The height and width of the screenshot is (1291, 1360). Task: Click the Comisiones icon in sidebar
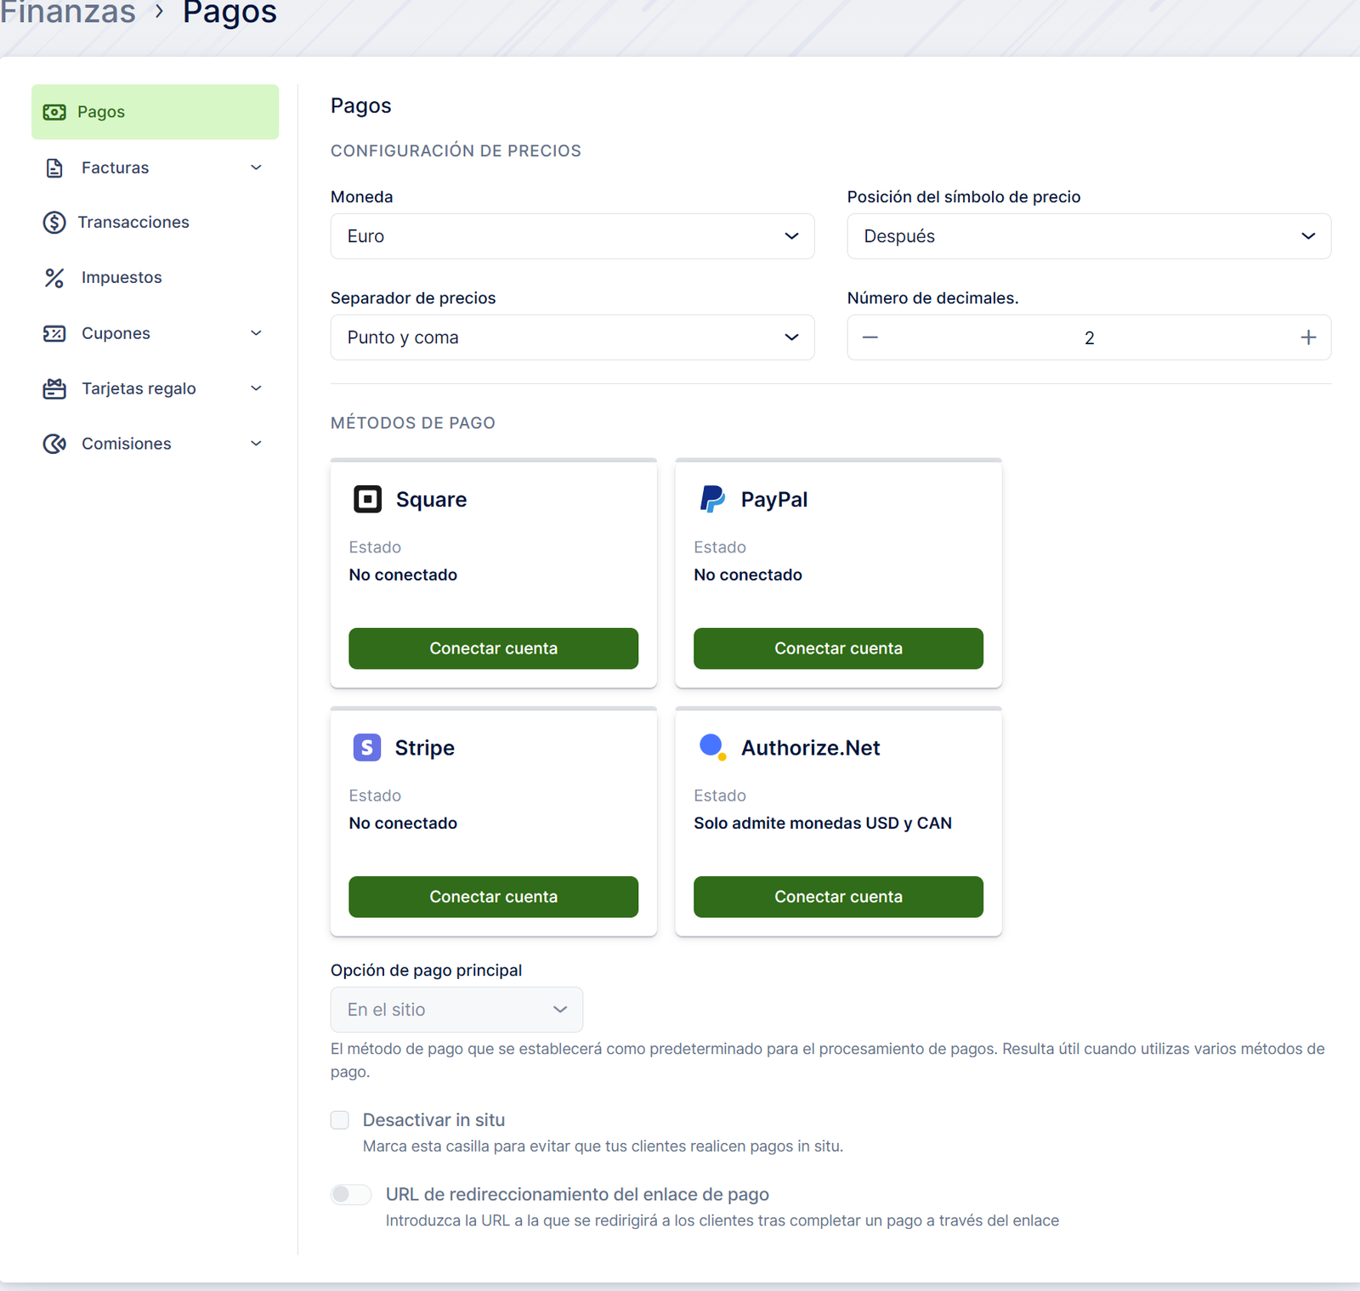(x=54, y=444)
